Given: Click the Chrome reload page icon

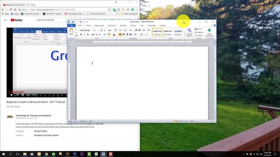Looking at the screenshot, I should (x=11, y=10).
